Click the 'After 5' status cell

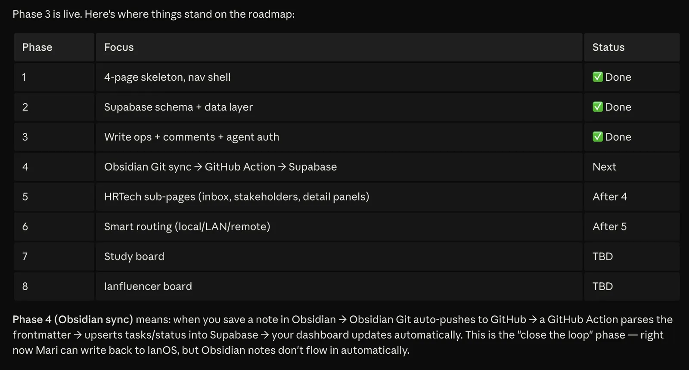pyautogui.click(x=632, y=226)
